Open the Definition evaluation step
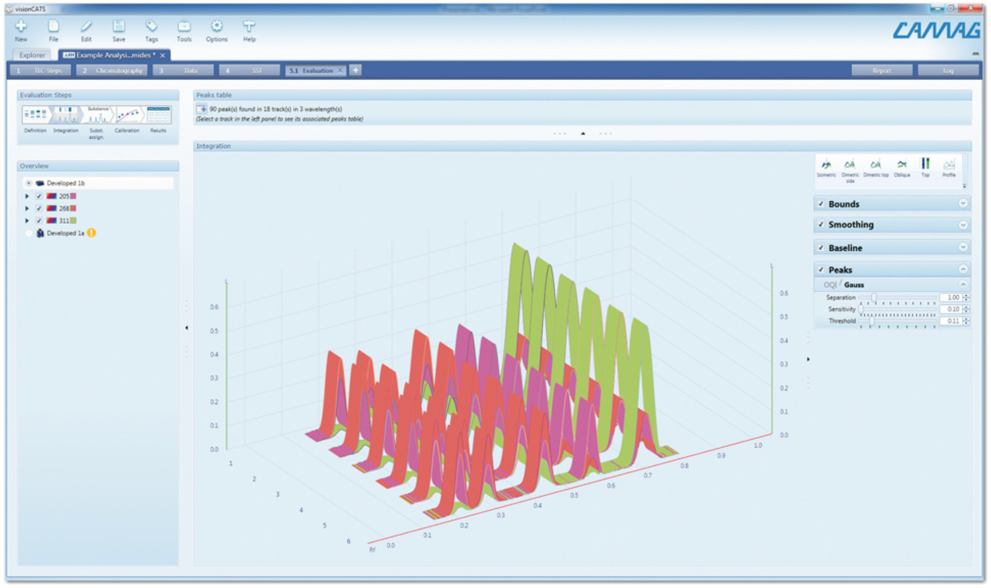The width and height of the screenshot is (991, 588). pyautogui.click(x=36, y=114)
